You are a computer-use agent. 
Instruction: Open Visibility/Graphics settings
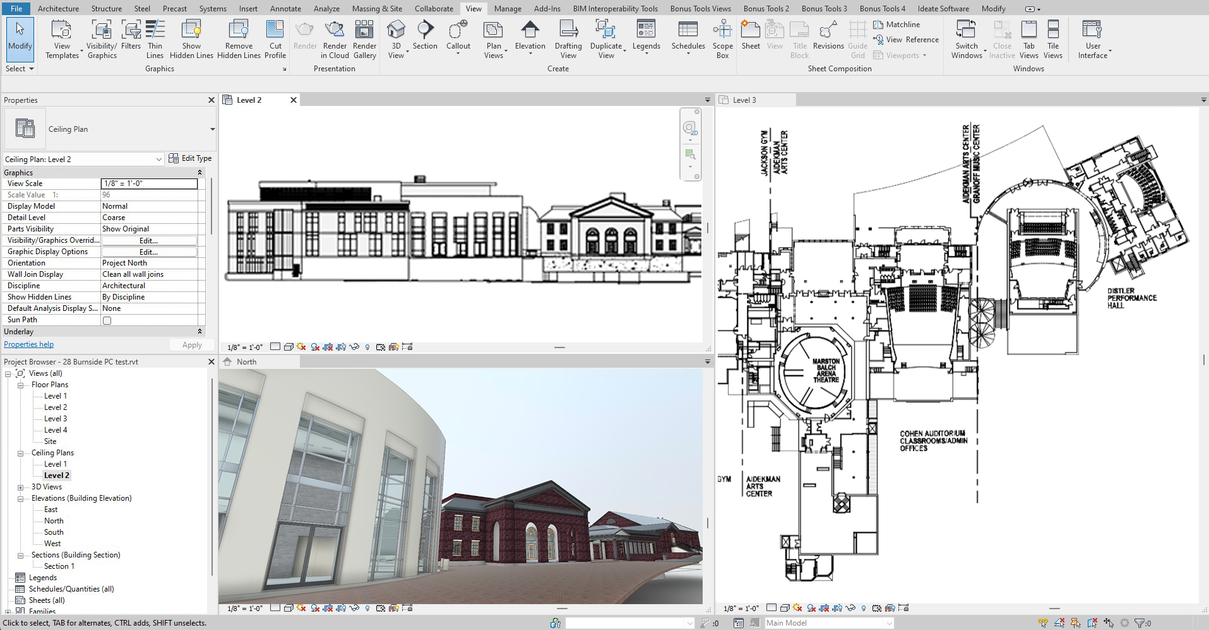102,39
